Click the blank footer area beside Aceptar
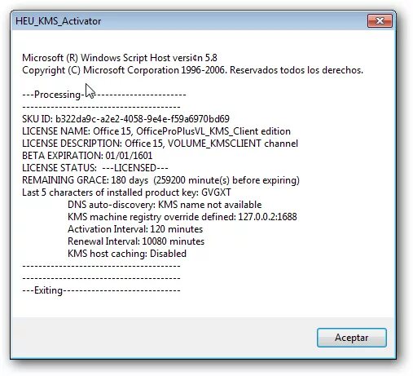The height and width of the screenshot is (376, 413). point(163,338)
